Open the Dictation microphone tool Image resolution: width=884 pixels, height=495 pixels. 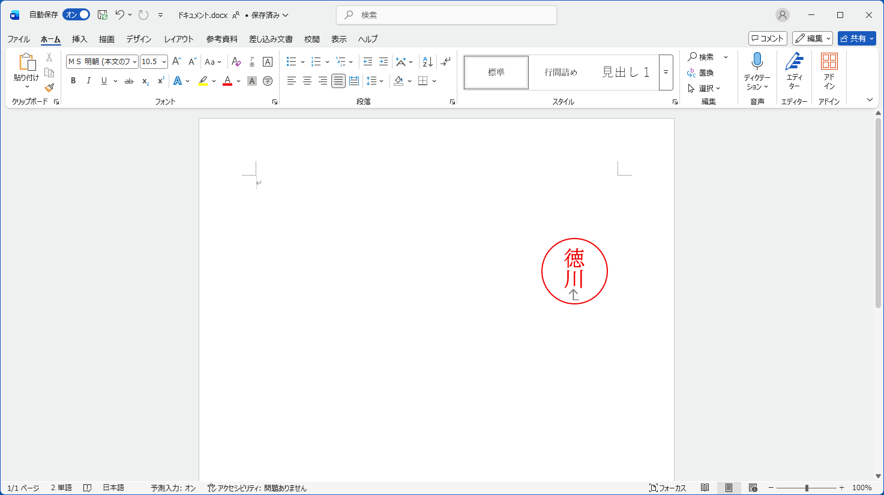coord(757,62)
